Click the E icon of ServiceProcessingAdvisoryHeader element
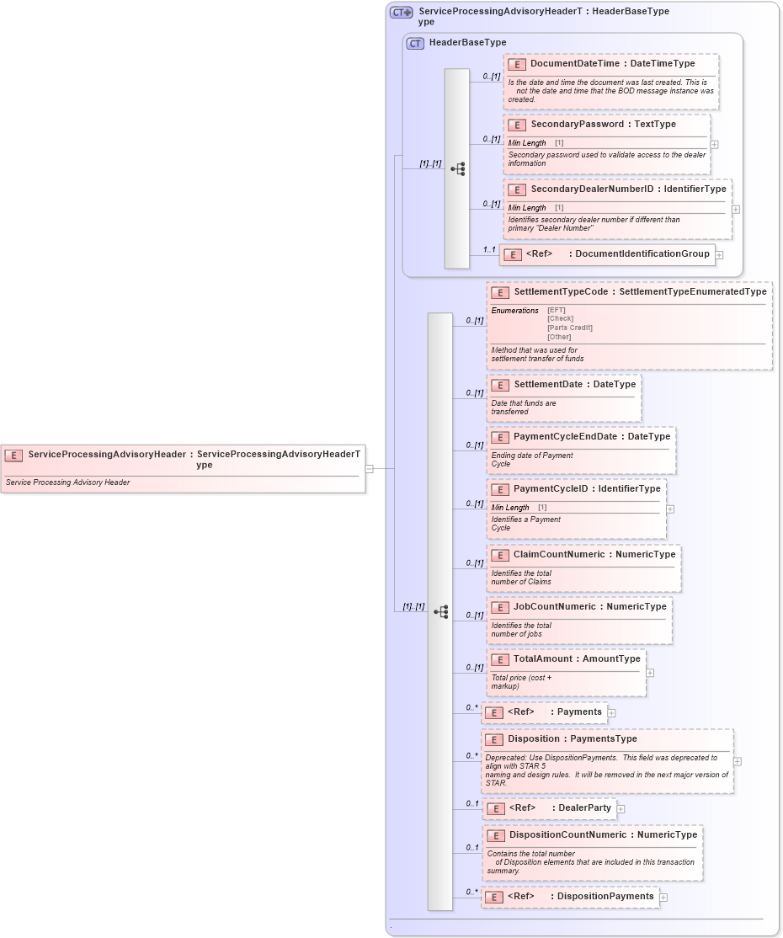 point(13,455)
